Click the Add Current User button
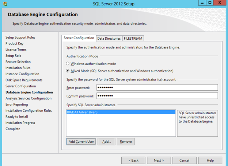Image resolution: width=228 pixels, height=166 pixels. (81, 141)
